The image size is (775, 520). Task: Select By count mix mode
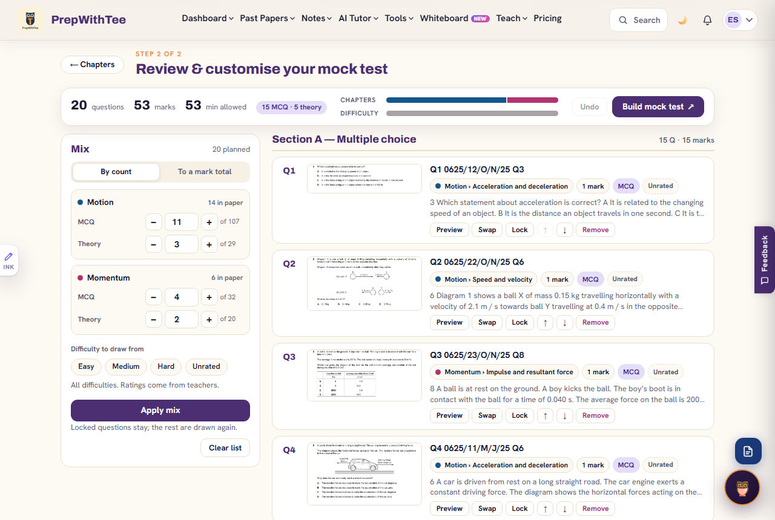point(116,172)
